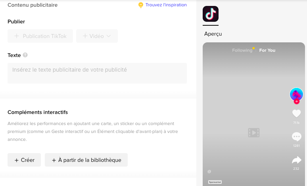Click the profile avatar in the preview
307x186 pixels.
point(296,94)
